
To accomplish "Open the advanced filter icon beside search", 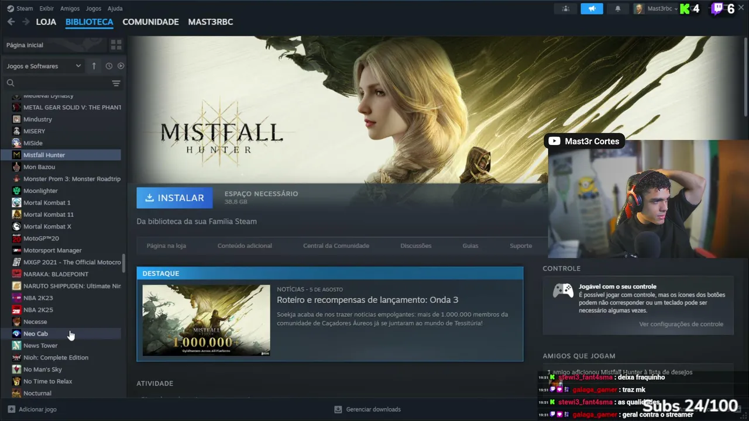I will pos(116,83).
